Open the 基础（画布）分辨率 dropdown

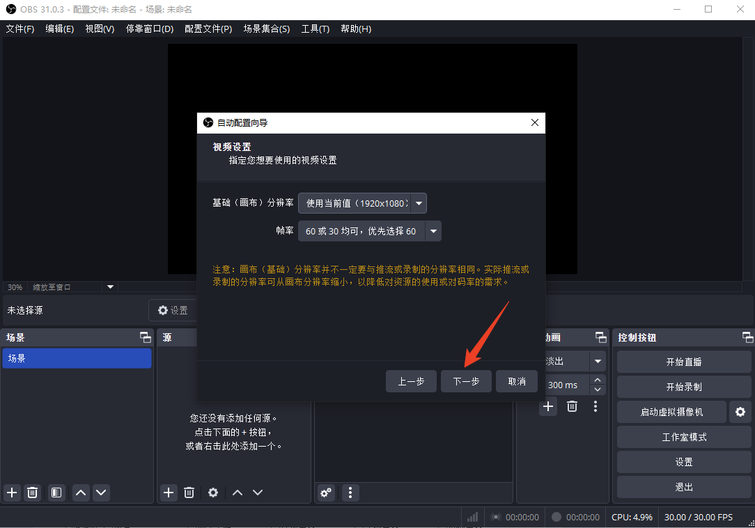point(419,202)
